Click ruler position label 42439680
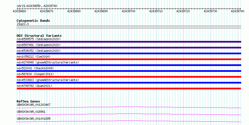The image size is (249, 125). coord(74,11)
